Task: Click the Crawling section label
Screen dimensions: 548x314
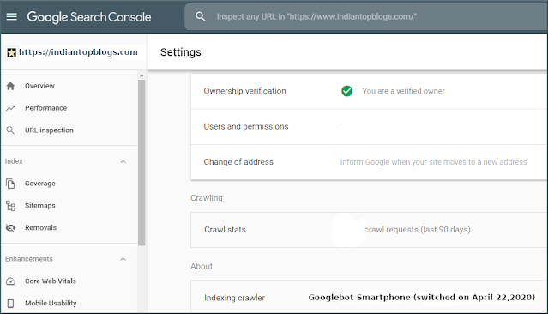Action: coord(207,198)
